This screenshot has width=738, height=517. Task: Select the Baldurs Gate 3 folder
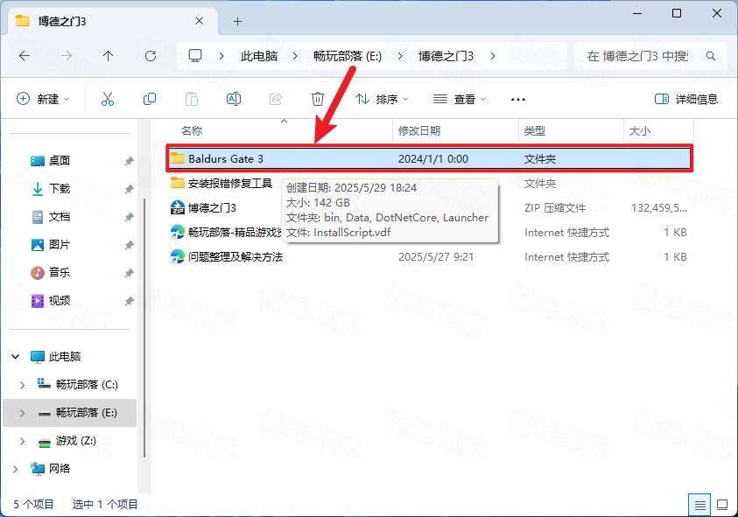pos(429,158)
